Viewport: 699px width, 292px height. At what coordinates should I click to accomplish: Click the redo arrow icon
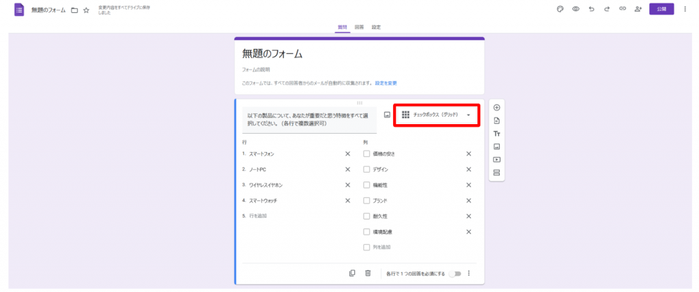[x=606, y=9]
